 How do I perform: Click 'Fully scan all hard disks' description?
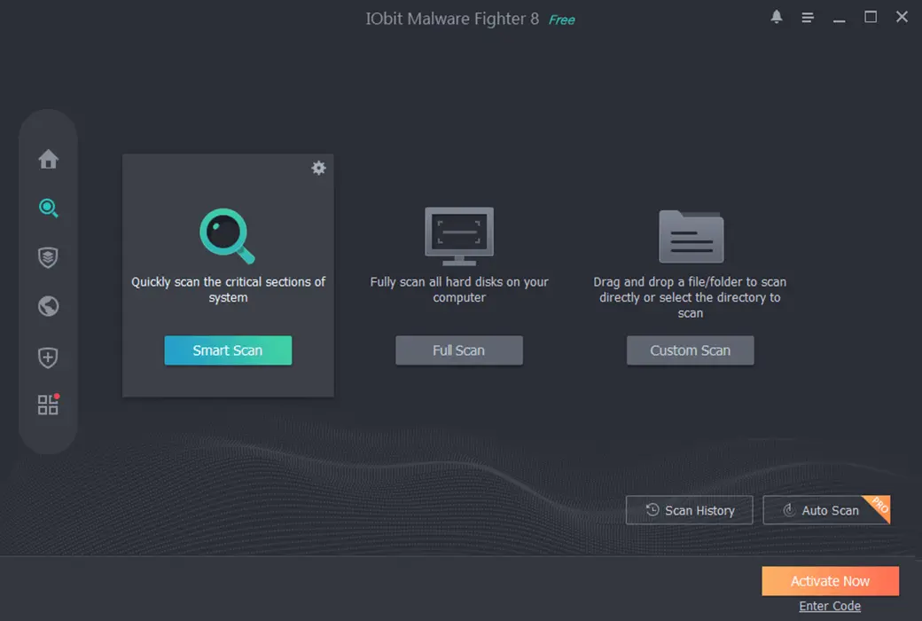pyautogui.click(x=459, y=289)
